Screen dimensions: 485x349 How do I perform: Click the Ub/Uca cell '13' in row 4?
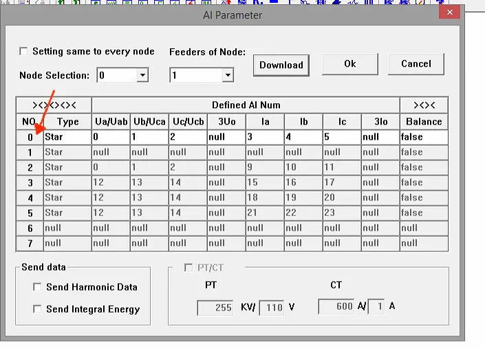coord(149,198)
